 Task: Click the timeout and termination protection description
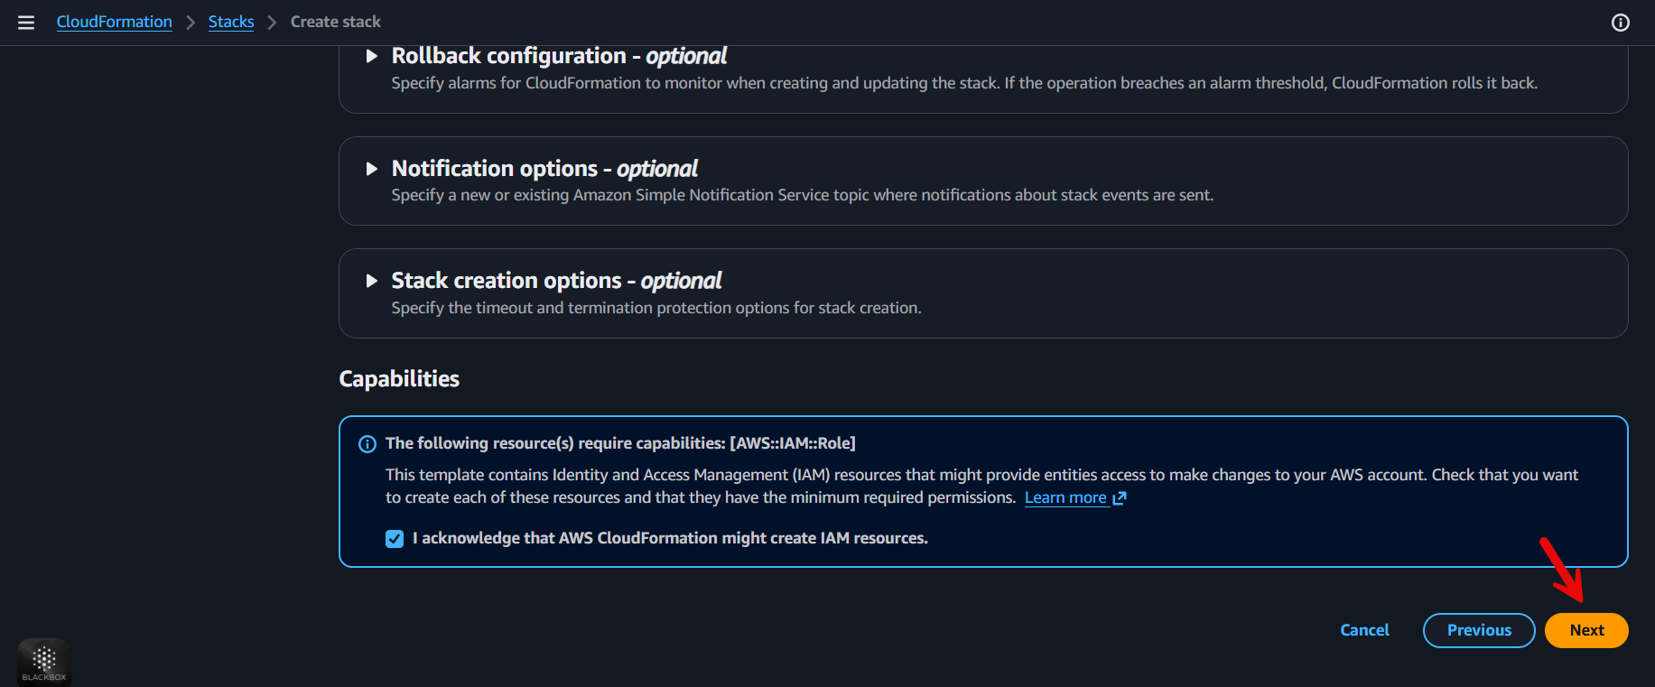(x=656, y=308)
